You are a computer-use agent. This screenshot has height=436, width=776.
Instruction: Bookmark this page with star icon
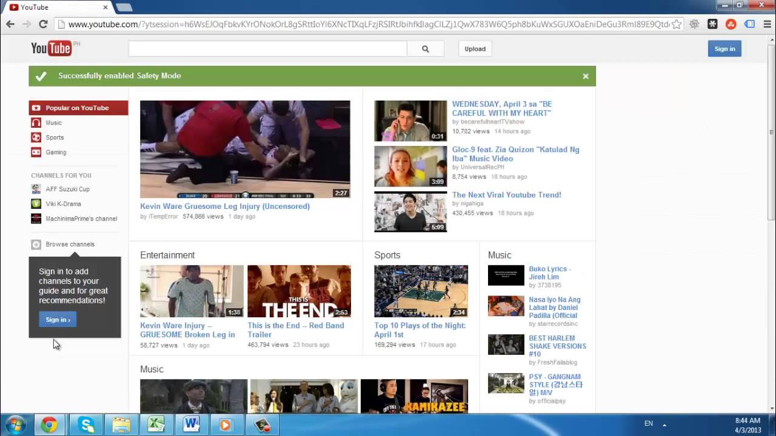[x=677, y=24]
